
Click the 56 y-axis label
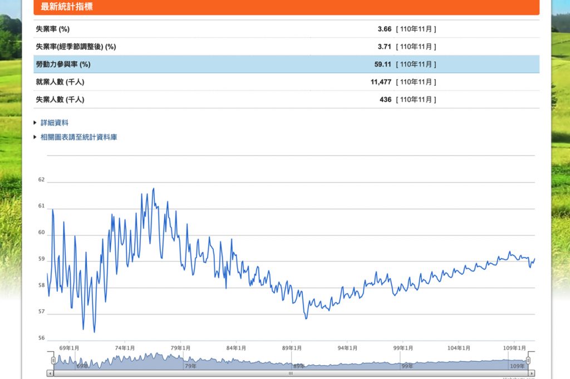pyautogui.click(x=41, y=338)
